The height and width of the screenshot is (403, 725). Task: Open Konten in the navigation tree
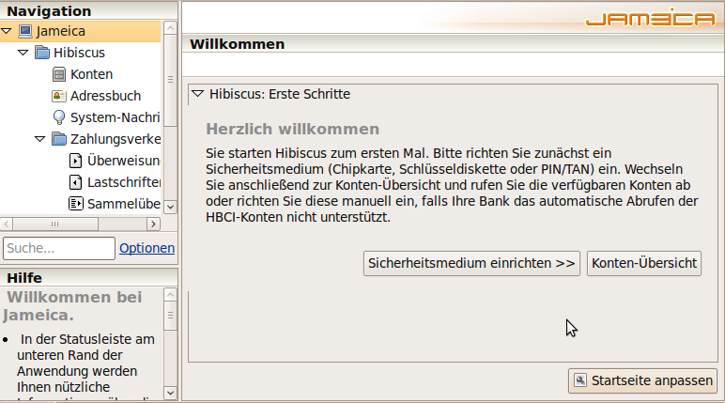coord(91,74)
